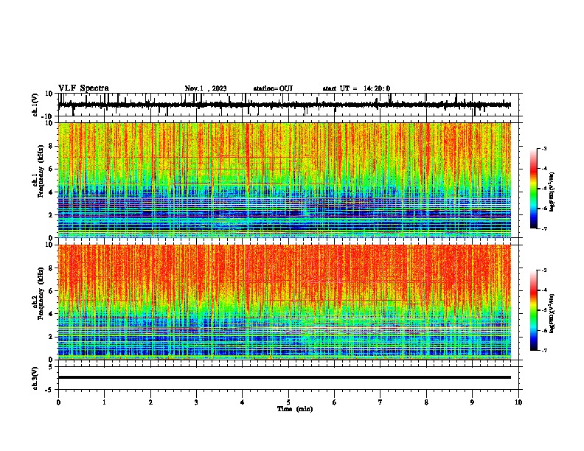Click the ch.2 spectrogram color bar

[534, 310]
